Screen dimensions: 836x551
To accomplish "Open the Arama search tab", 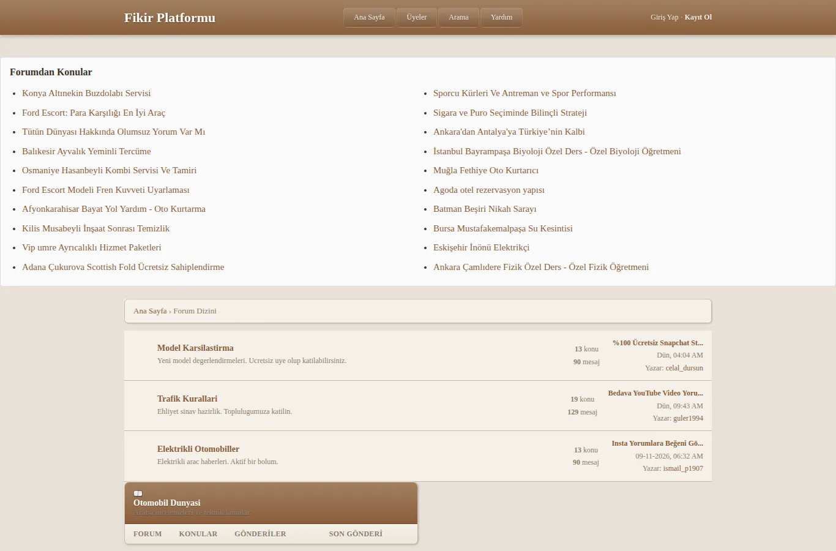I will point(458,17).
